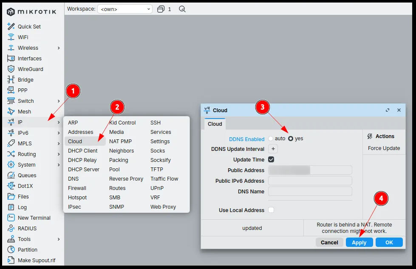The image size is (416, 269).
Task: Click the windows count icon in top bar
Action: [x=161, y=9]
